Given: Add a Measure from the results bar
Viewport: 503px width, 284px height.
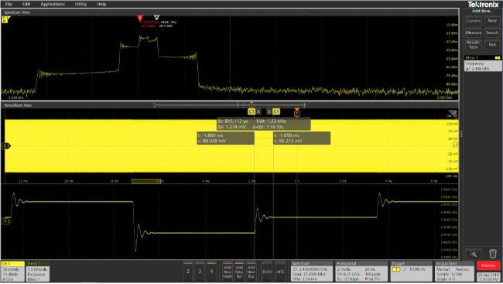Looking at the screenshot, I should pos(474,33).
